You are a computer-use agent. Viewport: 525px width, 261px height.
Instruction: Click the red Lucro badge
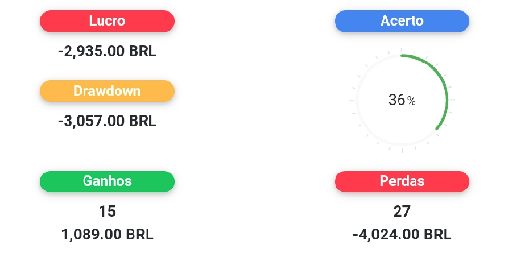coord(107,21)
